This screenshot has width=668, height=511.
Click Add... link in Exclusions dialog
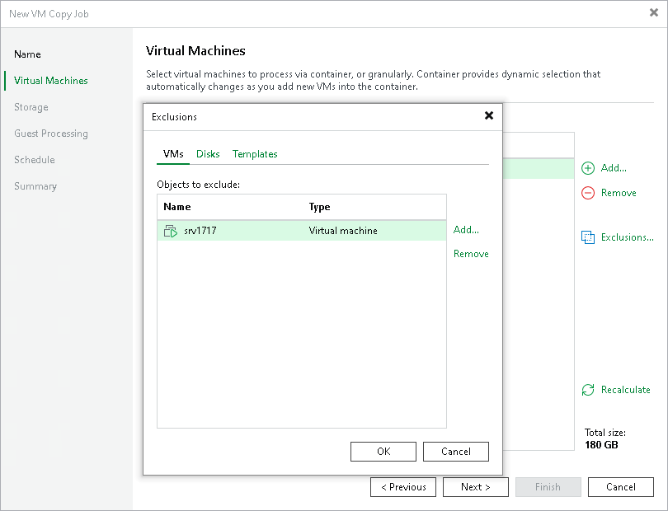(466, 230)
